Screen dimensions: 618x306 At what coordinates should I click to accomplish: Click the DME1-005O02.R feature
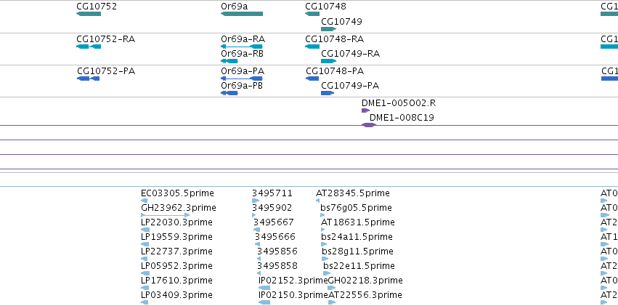pyautogui.click(x=365, y=110)
